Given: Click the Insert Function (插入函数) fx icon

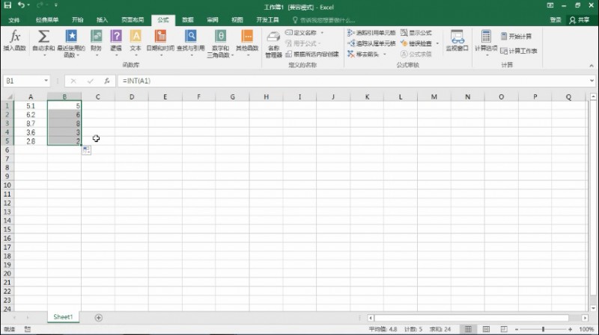Looking at the screenshot, I should coord(15,36).
